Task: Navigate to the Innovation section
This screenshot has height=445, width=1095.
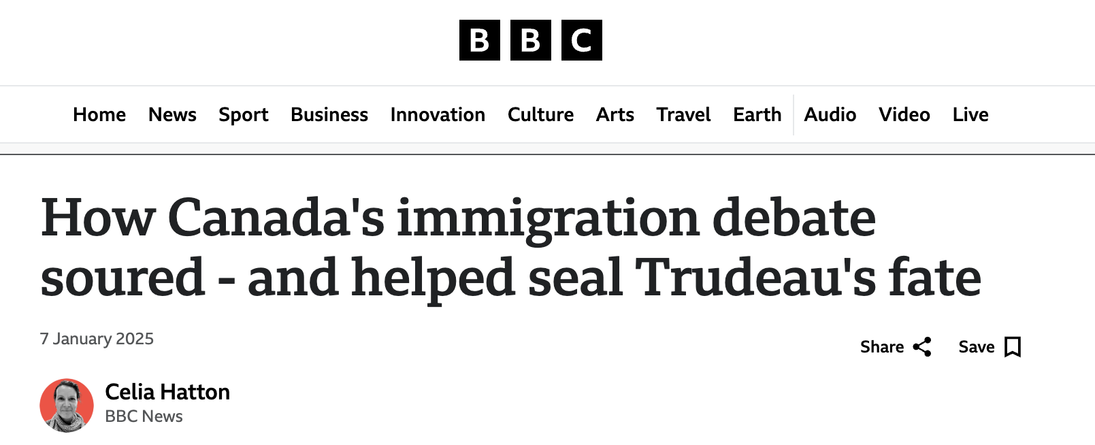Action: 438,114
